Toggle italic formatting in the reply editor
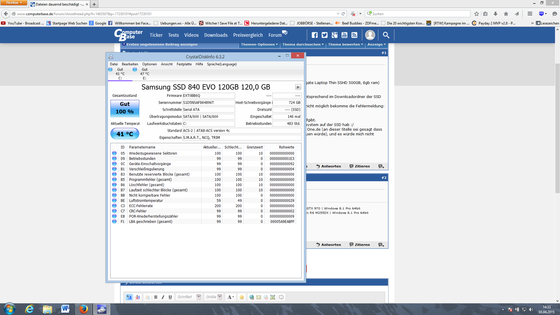The height and width of the screenshot is (315, 560). [x=163, y=297]
